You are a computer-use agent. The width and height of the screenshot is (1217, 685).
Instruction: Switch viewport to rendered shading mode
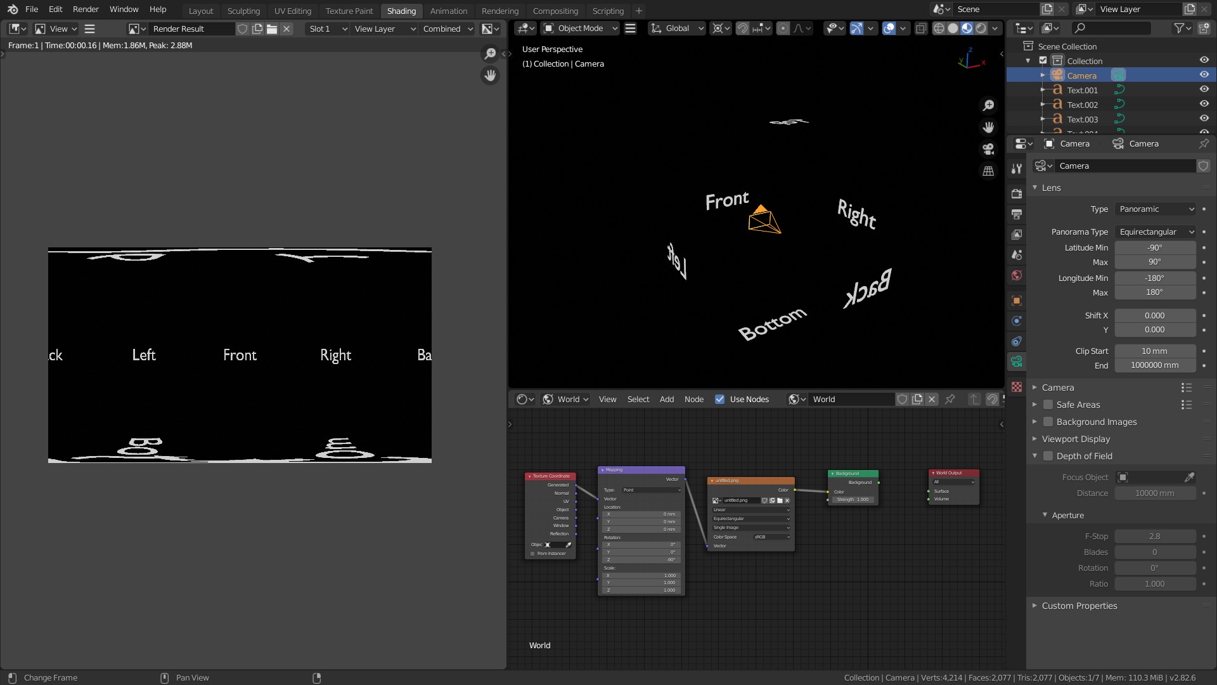[981, 28]
